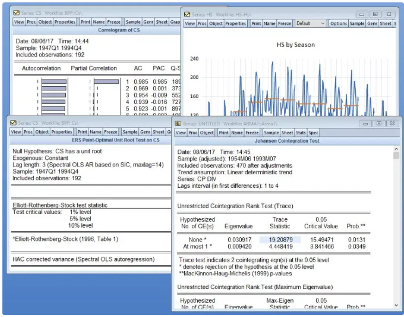The width and height of the screenshot is (404, 317).
Task: Click scroll-up arrow in Johansen window scrollbar
Action: click(396, 149)
